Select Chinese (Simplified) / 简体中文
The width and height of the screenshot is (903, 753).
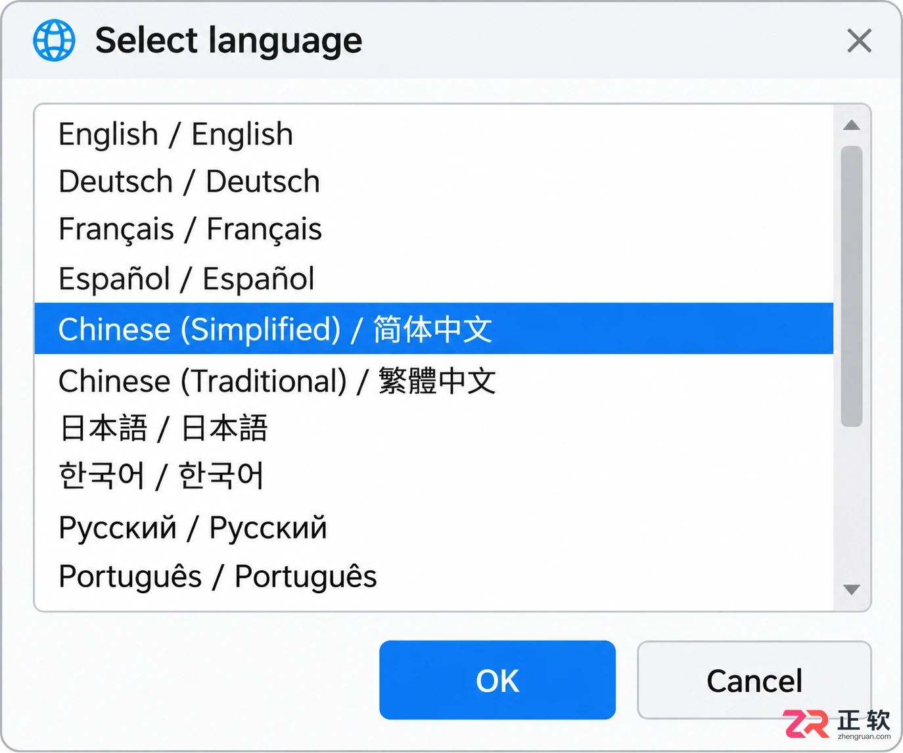tap(434, 328)
